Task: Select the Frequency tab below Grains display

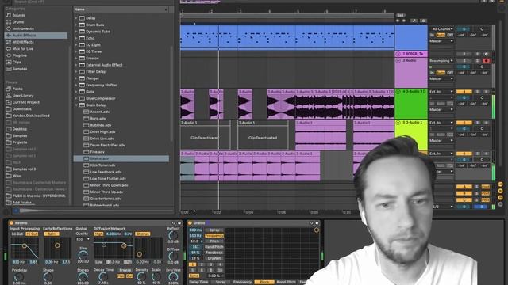Action: pos(242,282)
